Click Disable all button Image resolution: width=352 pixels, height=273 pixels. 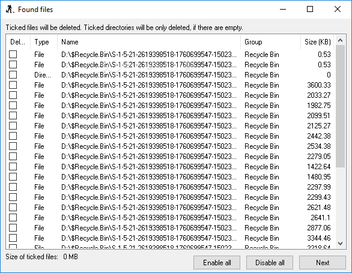point(270,262)
